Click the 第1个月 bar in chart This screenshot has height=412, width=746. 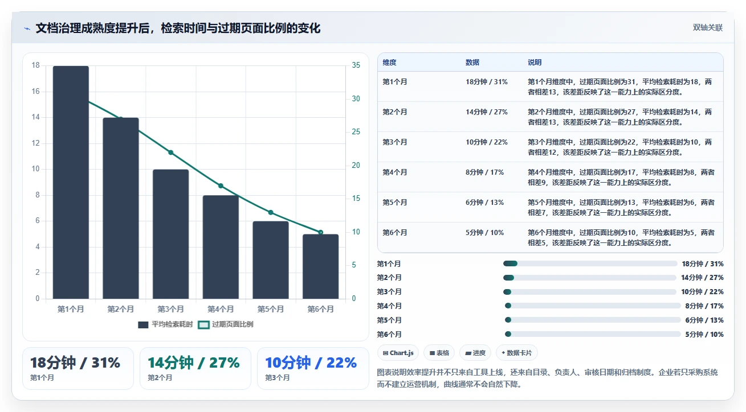point(71,182)
